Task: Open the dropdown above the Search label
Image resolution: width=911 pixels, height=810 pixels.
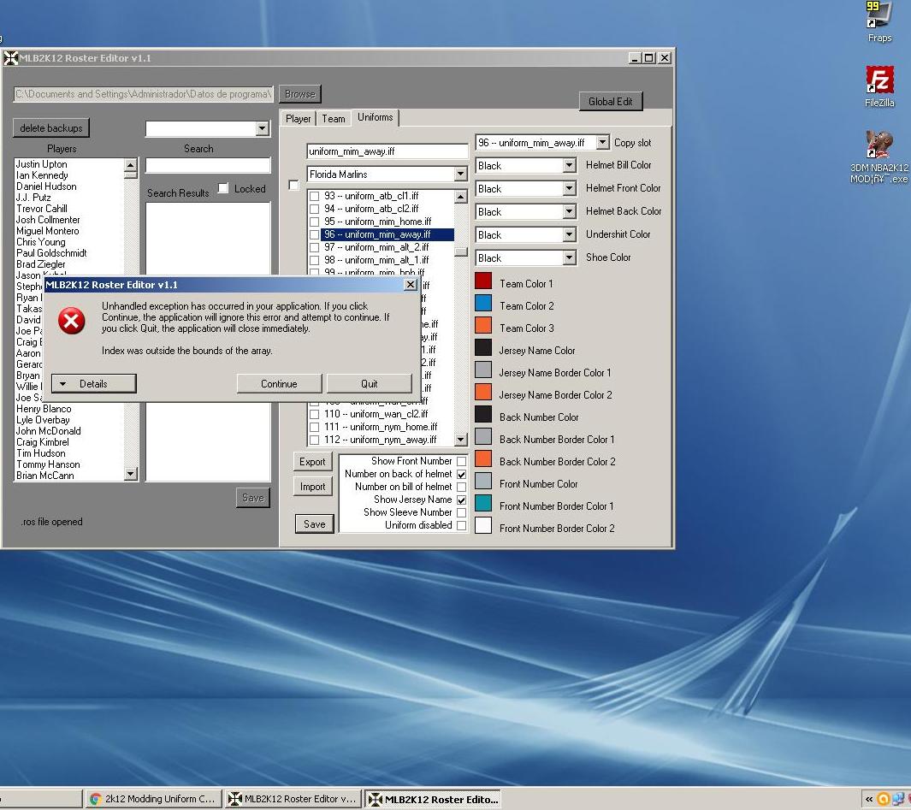Action: point(262,128)
